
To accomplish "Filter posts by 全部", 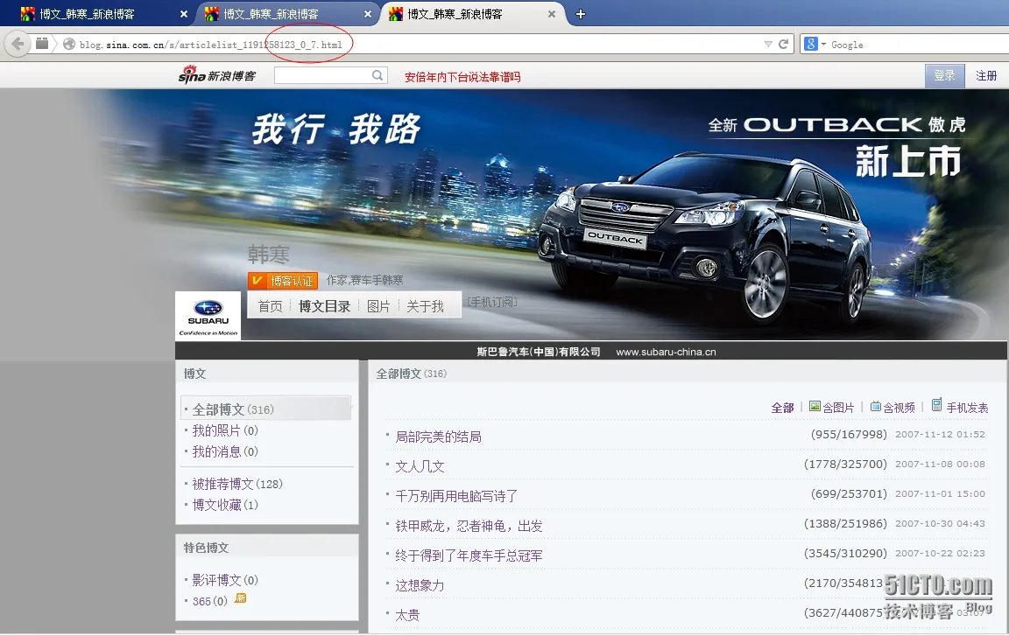I will pos(782,408).
